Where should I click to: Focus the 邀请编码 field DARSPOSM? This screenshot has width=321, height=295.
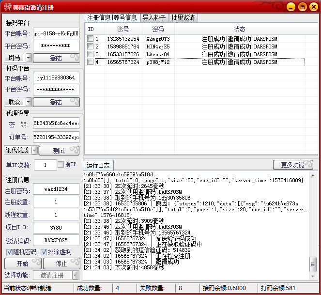(x=56, y=240)
